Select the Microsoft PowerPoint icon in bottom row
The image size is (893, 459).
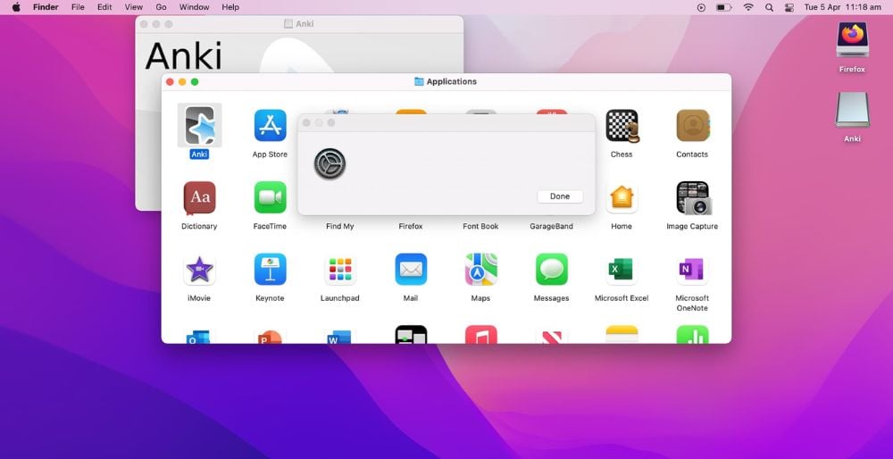pyautogui.click(x=270, y=335)
